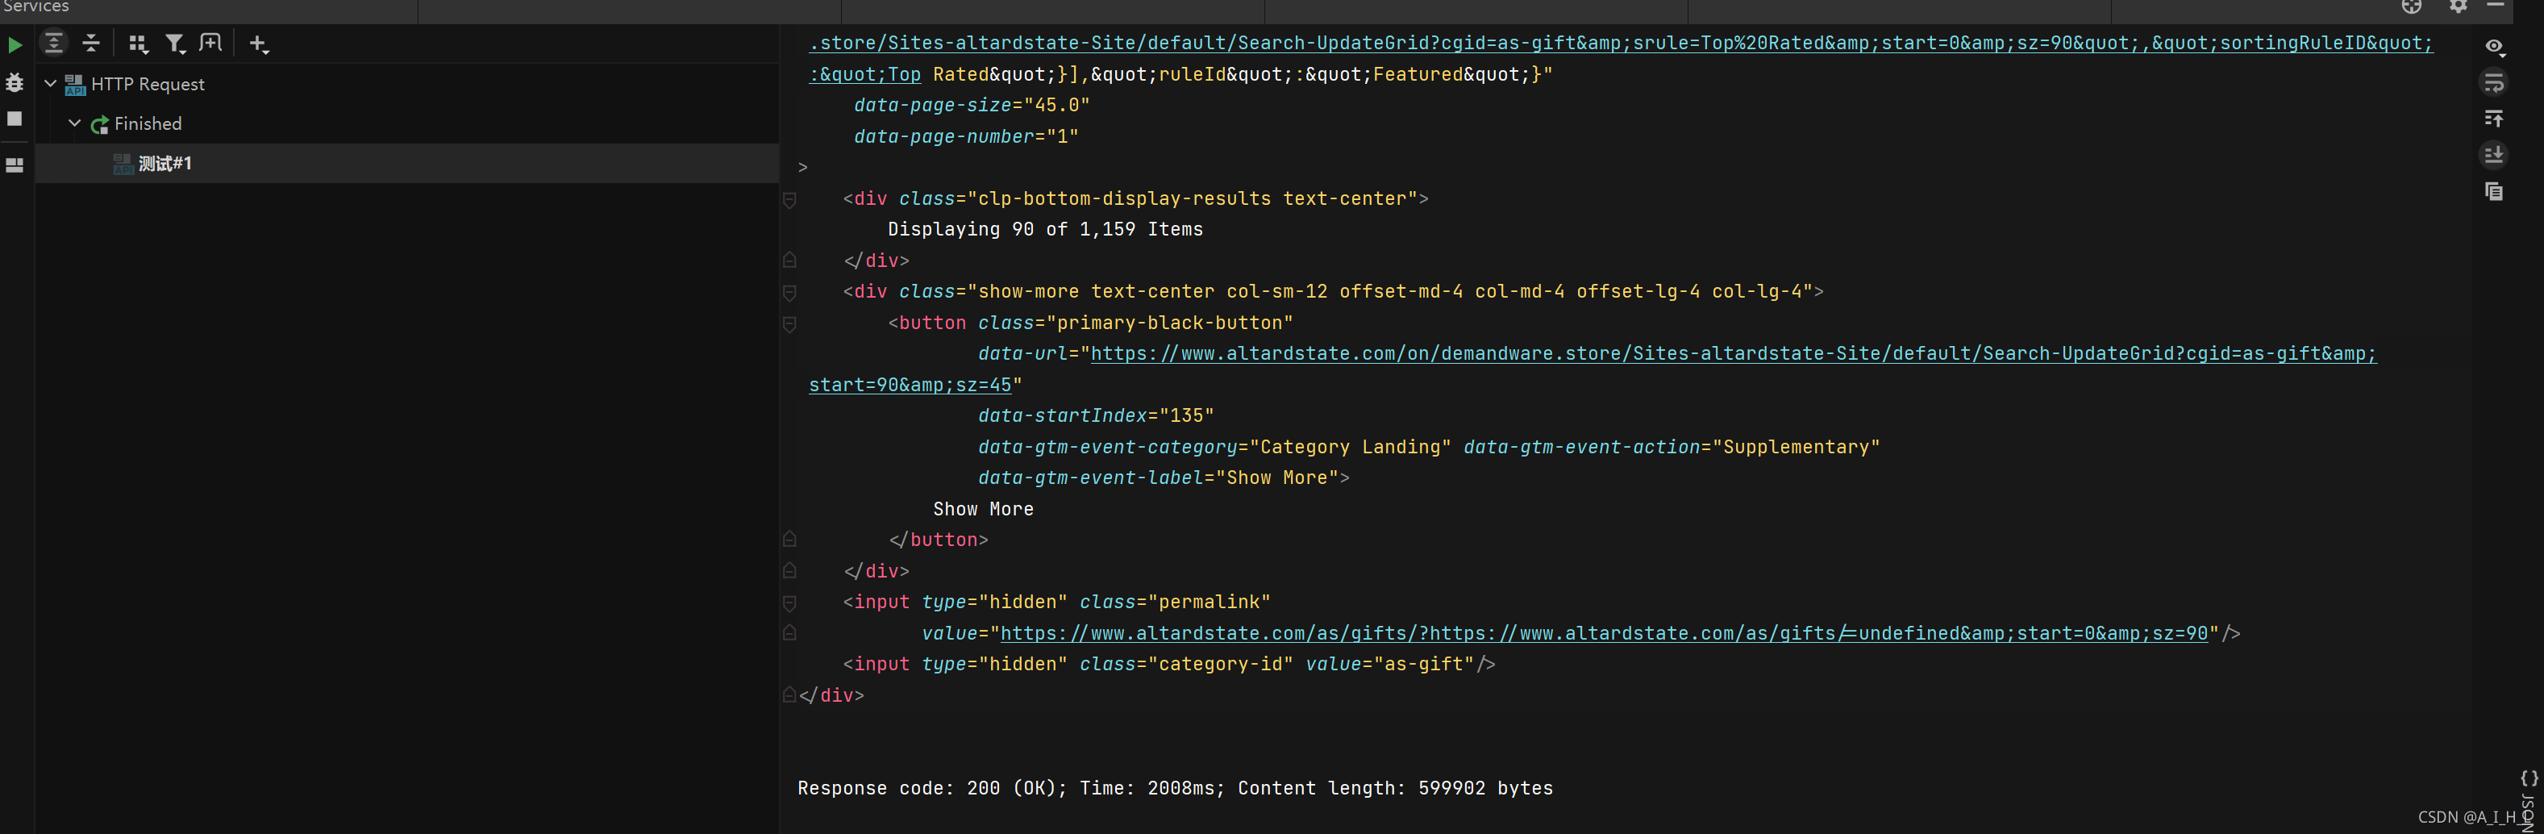2544x834 pixels.
Task: Click 'Displaying 90 of 1,159 Items' text
Action: click(1045, 229)
